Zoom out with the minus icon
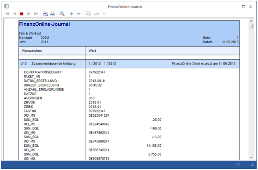This screenshot has height=170, width=258. coord(79,14)
